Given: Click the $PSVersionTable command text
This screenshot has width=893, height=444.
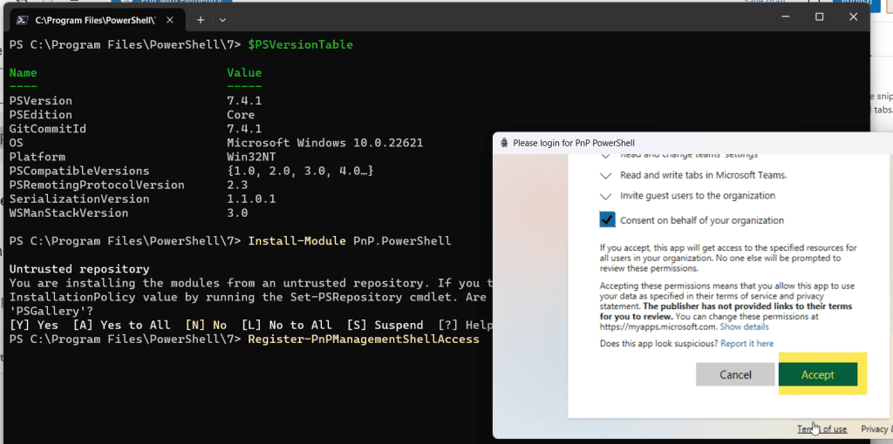Looking at the screenshot, I should tap(300, 44).
